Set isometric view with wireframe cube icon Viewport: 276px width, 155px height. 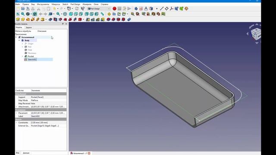[x=65, y=14]
